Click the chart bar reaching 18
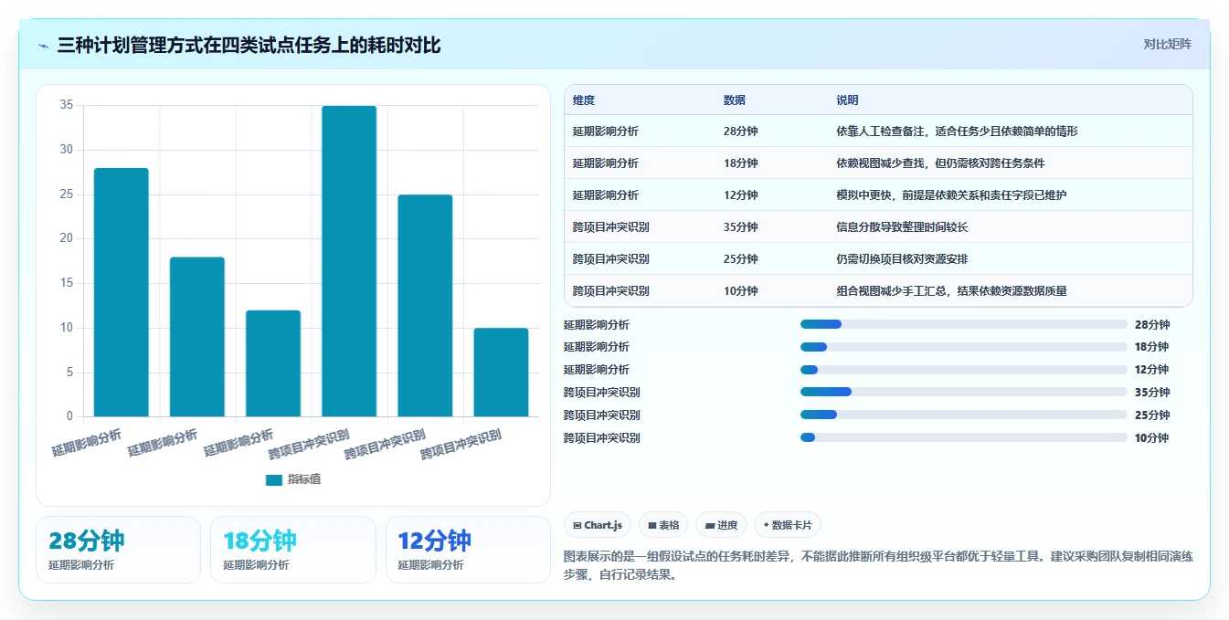Screen dimensions: 1229x620 click(197, 337)
